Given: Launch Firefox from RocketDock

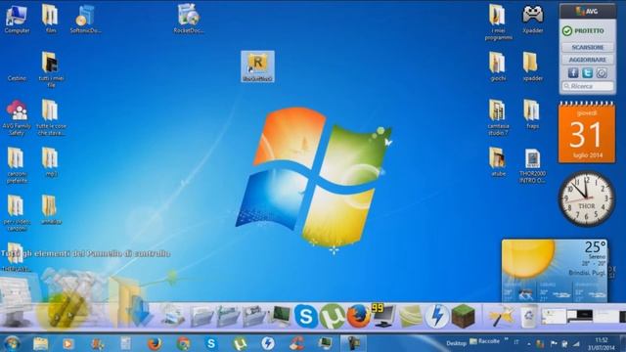Looking at the screenshot, I should (358, 317).
